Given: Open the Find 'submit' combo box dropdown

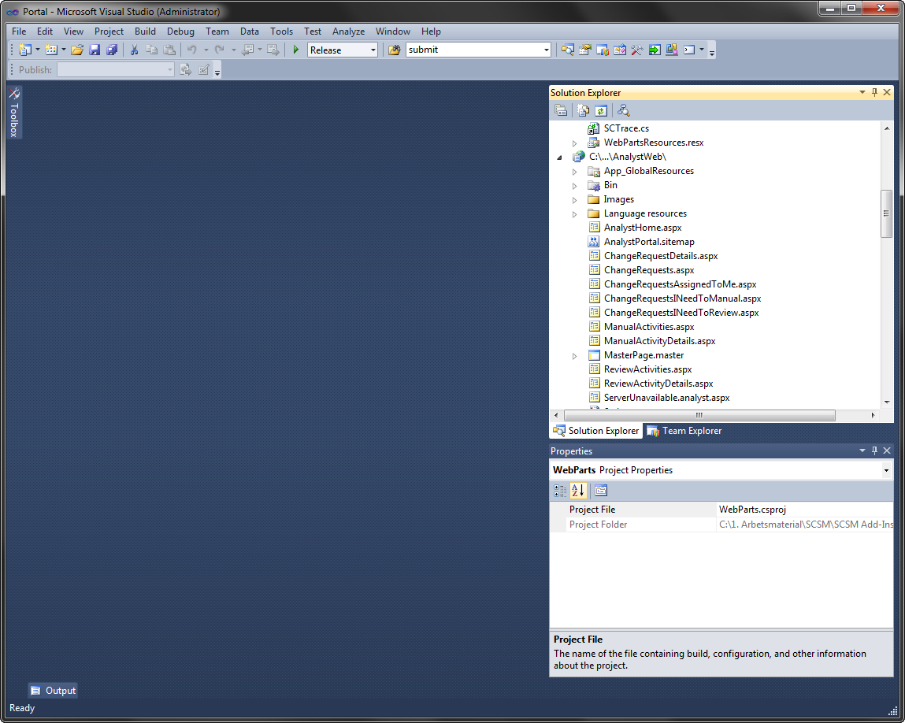Looking at the screenshot, I should click(x=546, y=50).
